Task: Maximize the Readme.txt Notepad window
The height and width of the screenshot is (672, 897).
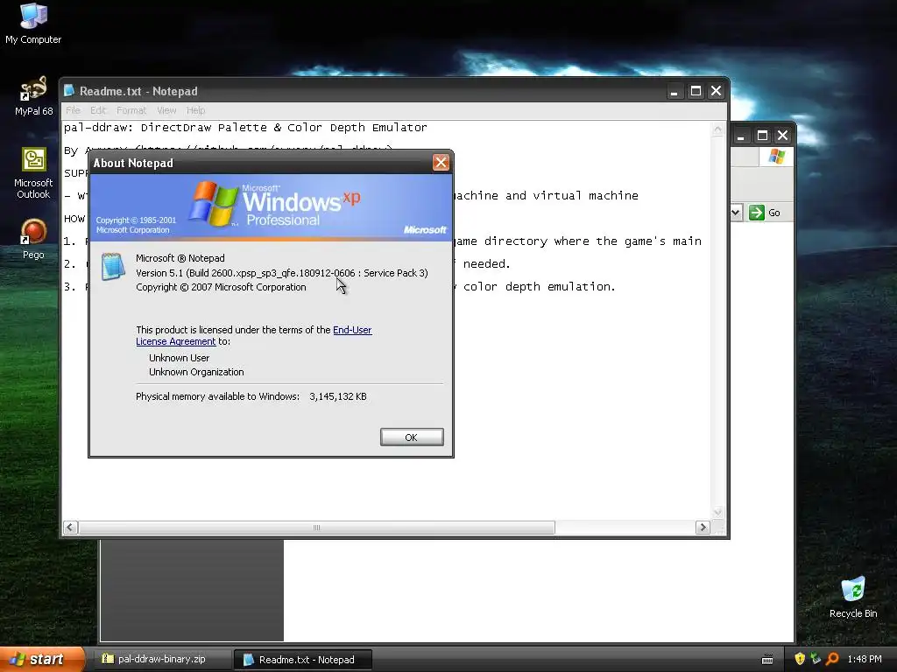Action: pyautogui.click(x=696, y=91)
